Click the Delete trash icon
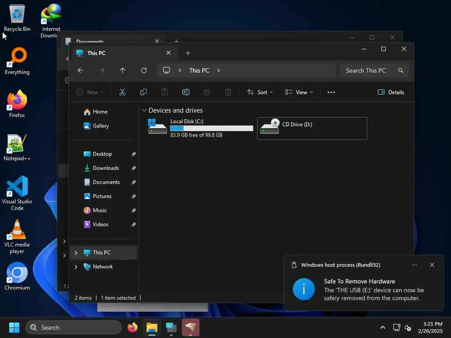 228,92
